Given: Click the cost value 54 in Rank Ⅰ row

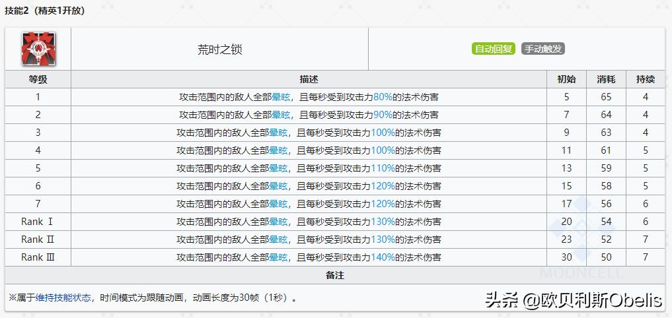Looking at the screenshot, I should coord(606,222).
